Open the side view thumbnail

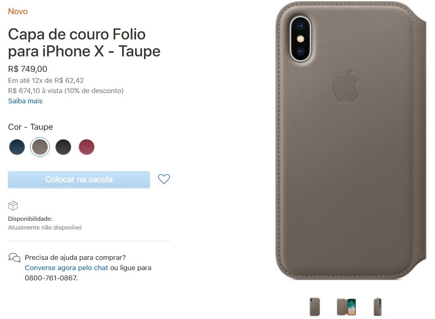[x=378, y=306]
